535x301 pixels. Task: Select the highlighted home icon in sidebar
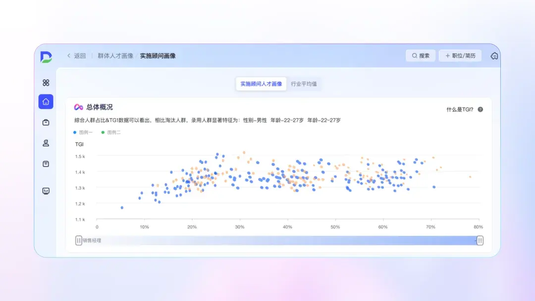[46, 101]
